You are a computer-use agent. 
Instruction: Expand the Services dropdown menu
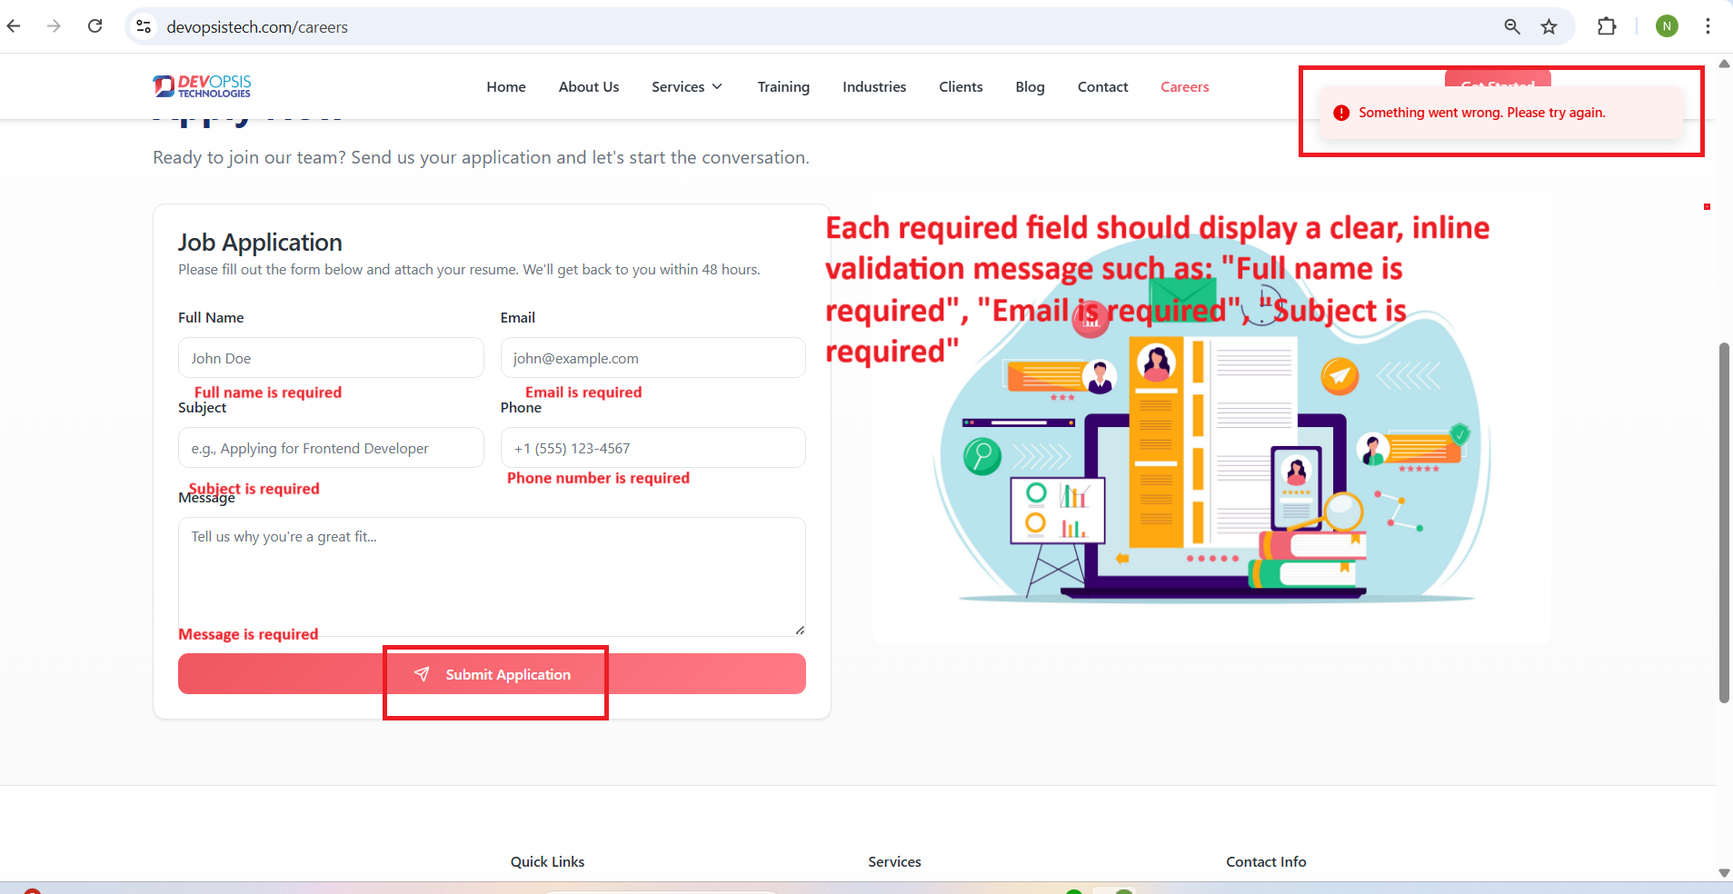[x=686, y=87]
